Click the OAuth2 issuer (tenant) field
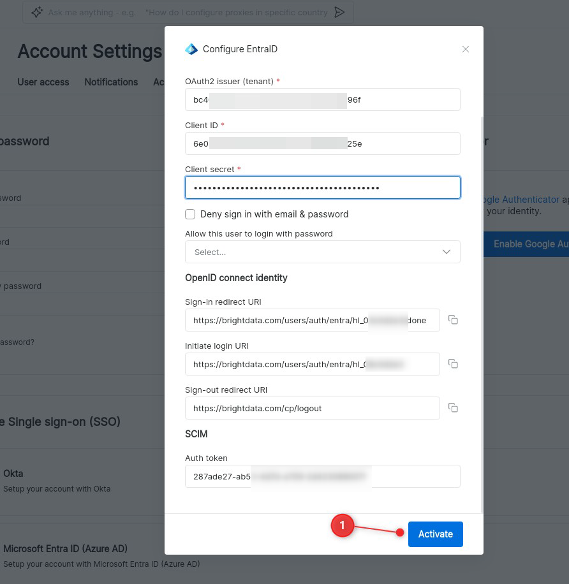 (323, 99)
